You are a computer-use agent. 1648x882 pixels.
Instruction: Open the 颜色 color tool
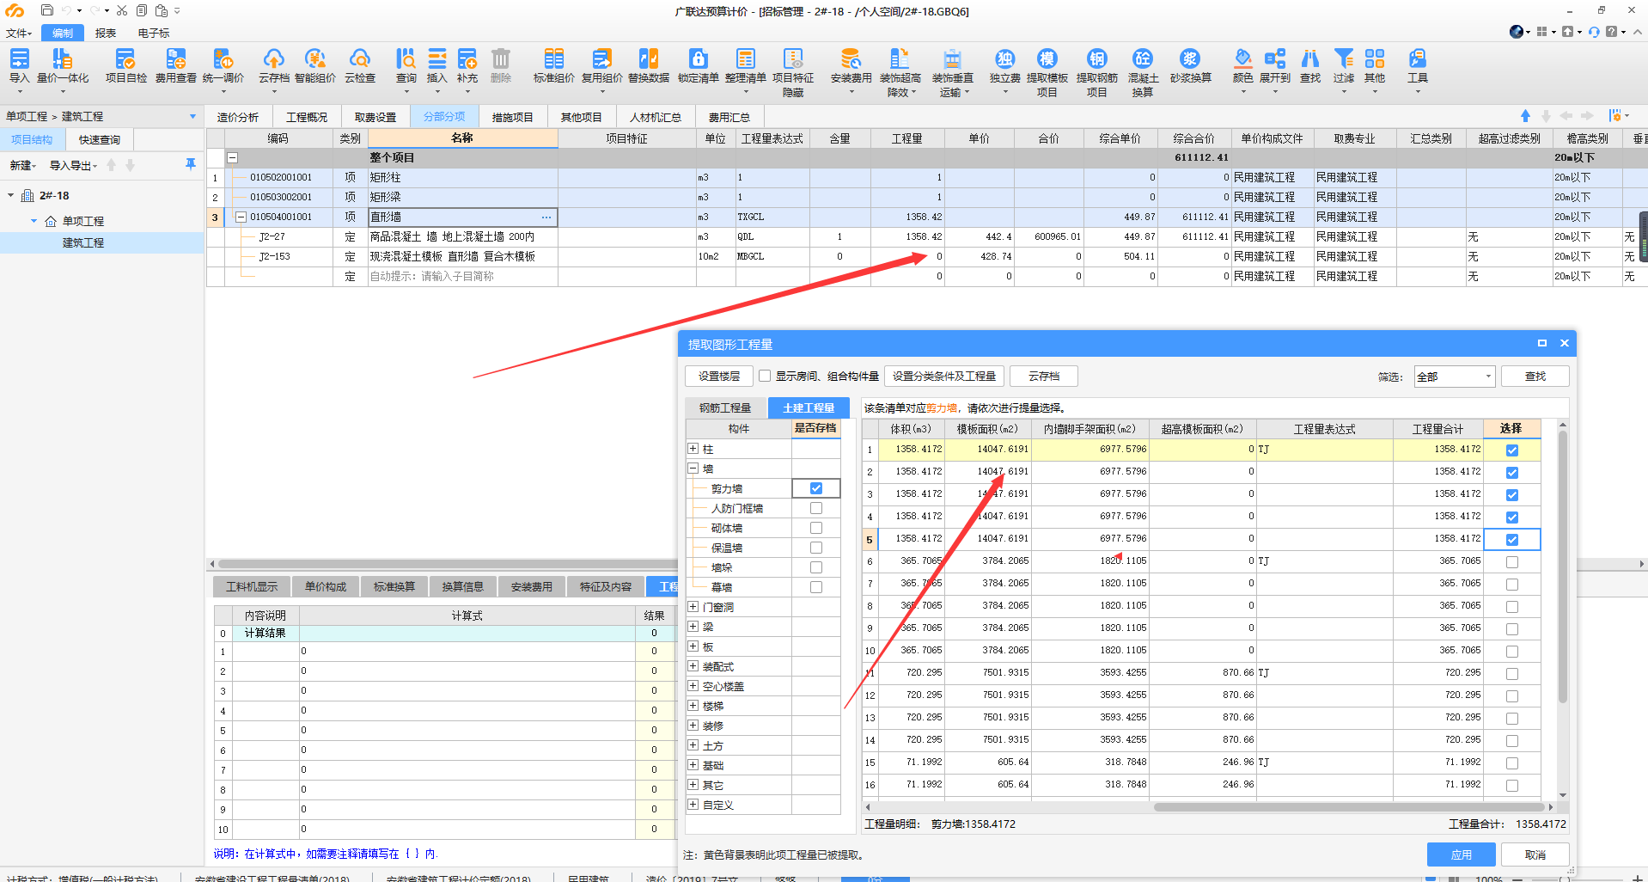point(1242,66)
